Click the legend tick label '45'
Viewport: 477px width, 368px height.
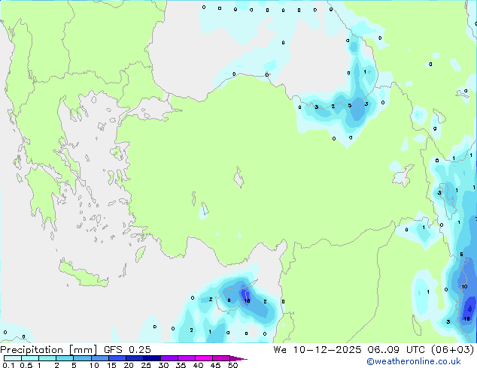point(215,365)
